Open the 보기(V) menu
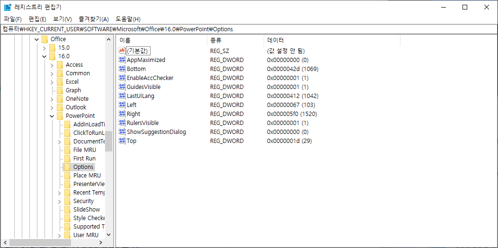This screenshot has width=498, height=248. pyautogui.click(x=62, y=19)
